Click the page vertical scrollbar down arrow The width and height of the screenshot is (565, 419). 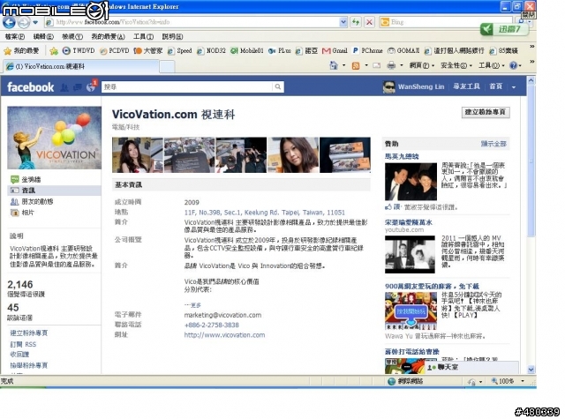click(x=531, y=370)
